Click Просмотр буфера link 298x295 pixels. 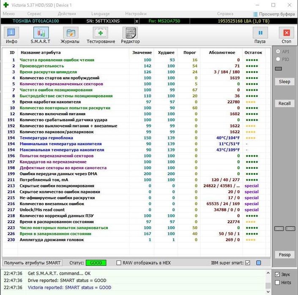click(x=277, y=14)
